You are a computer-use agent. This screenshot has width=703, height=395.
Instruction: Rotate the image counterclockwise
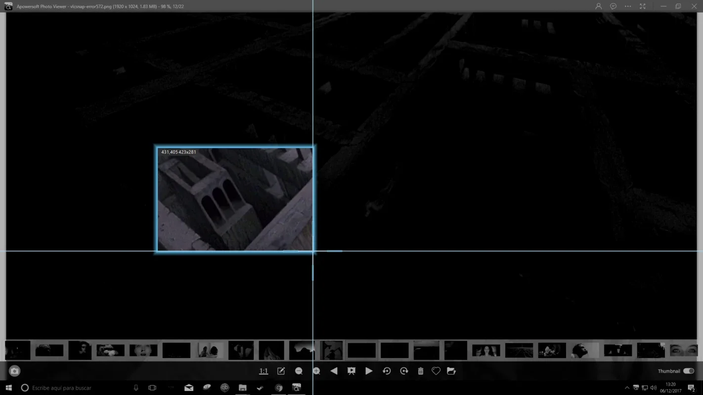pos(387,371)
